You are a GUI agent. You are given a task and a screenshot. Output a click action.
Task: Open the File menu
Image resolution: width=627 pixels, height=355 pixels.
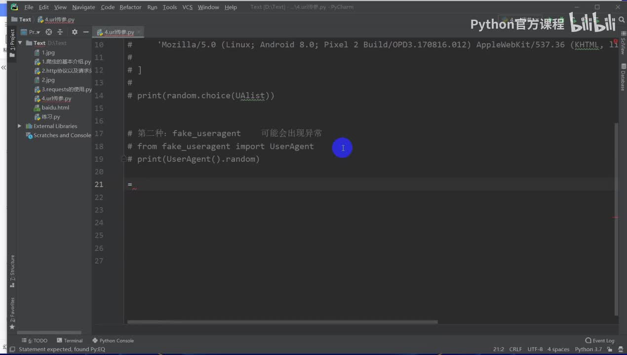[x=29, y=7]
